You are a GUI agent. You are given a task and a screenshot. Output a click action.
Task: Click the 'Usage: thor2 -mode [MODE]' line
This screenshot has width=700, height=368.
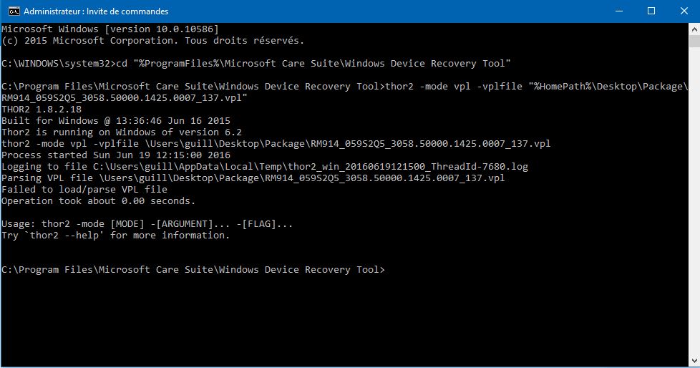[x=147, y=224]
